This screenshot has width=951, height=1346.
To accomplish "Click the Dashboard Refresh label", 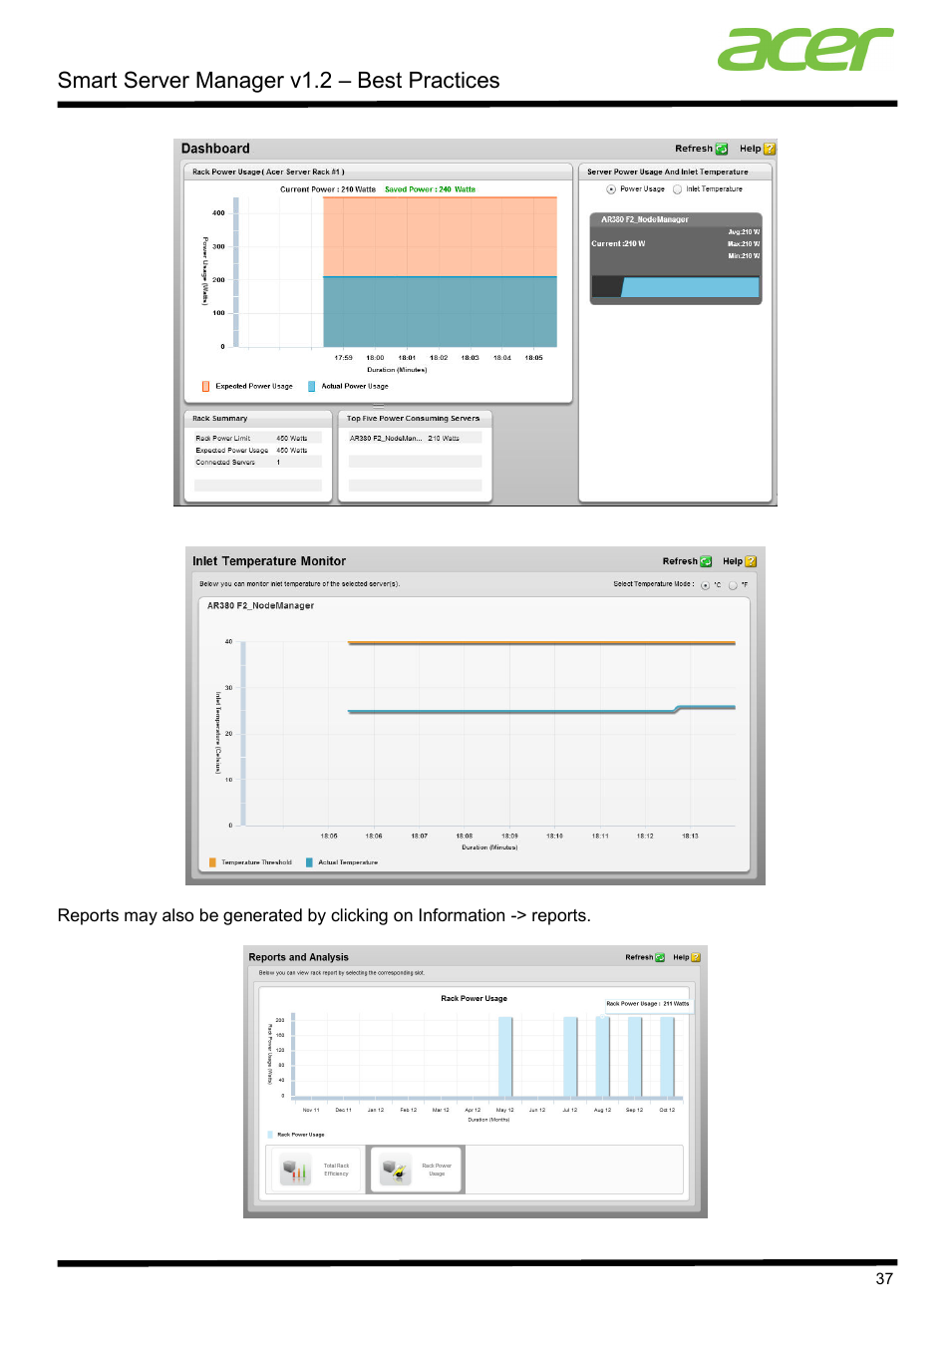I will [694, 149].
